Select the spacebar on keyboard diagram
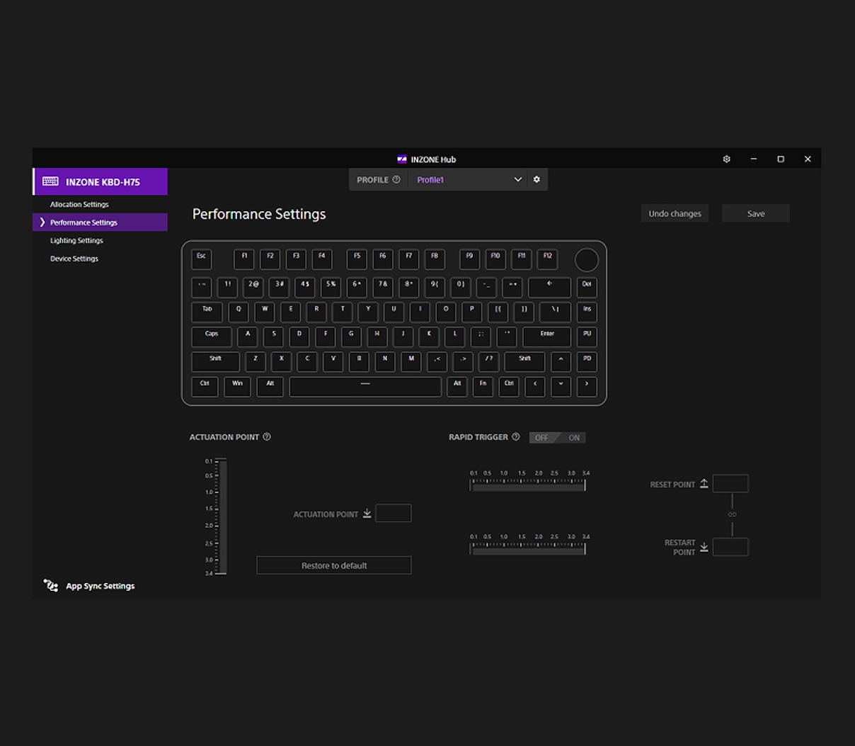Viewport: 855px width, 746px height. click(365, 387)
